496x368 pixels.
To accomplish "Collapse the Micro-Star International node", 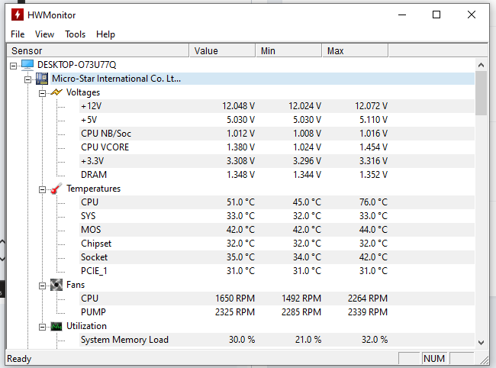I will click(27, 79).
